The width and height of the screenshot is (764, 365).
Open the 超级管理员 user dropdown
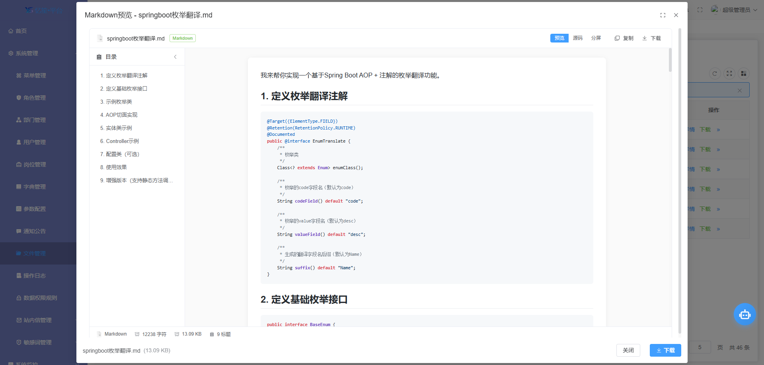click(x=739, y=10)
